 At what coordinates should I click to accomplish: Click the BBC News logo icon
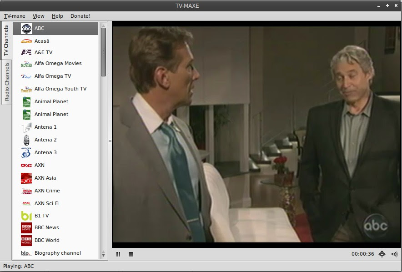pyautogui.click(x=26, y=227)
